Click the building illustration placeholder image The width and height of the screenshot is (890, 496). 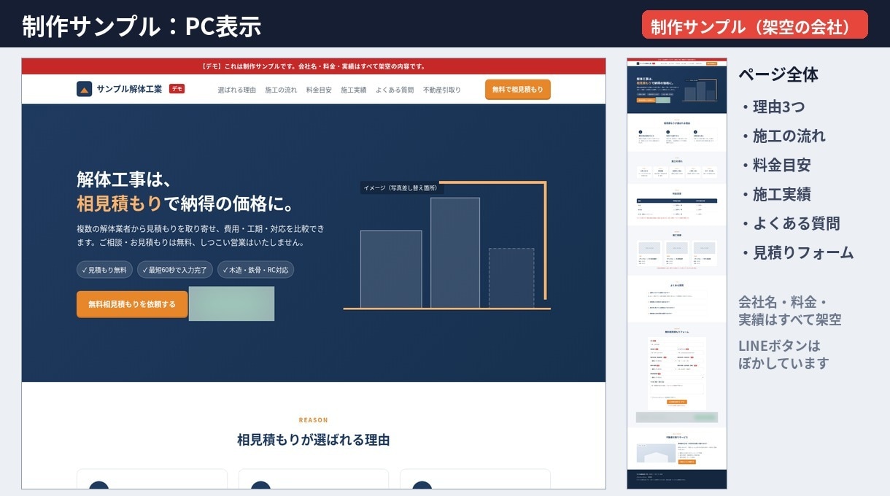click(446, 246)
